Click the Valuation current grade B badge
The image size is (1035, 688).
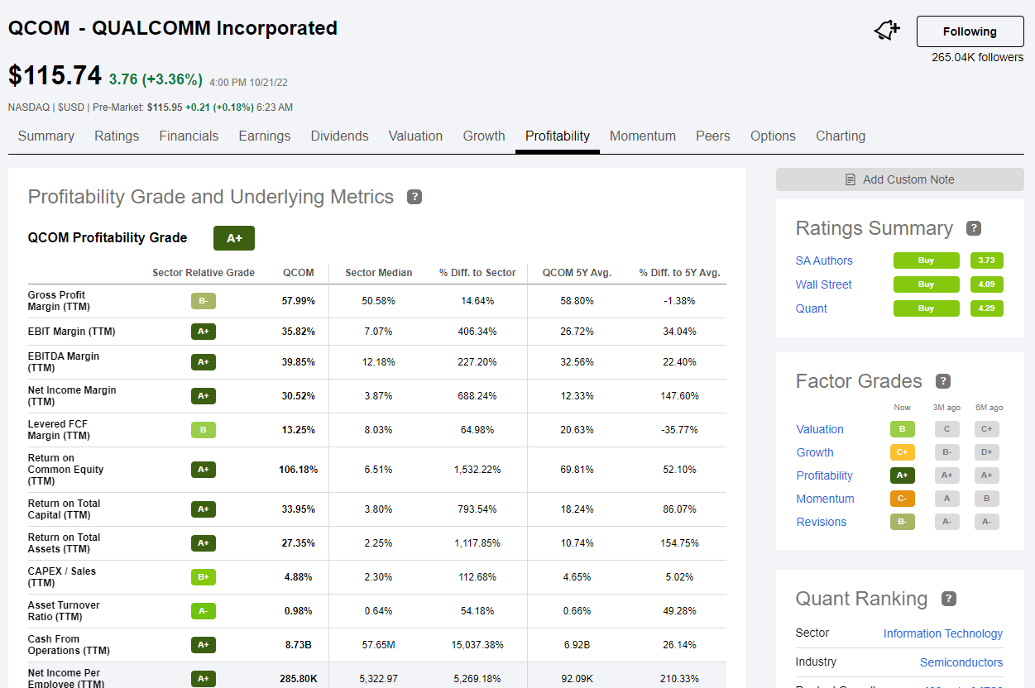click(903, 429)
